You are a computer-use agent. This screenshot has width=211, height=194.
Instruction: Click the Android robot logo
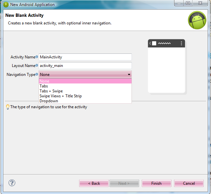point(197,20)
